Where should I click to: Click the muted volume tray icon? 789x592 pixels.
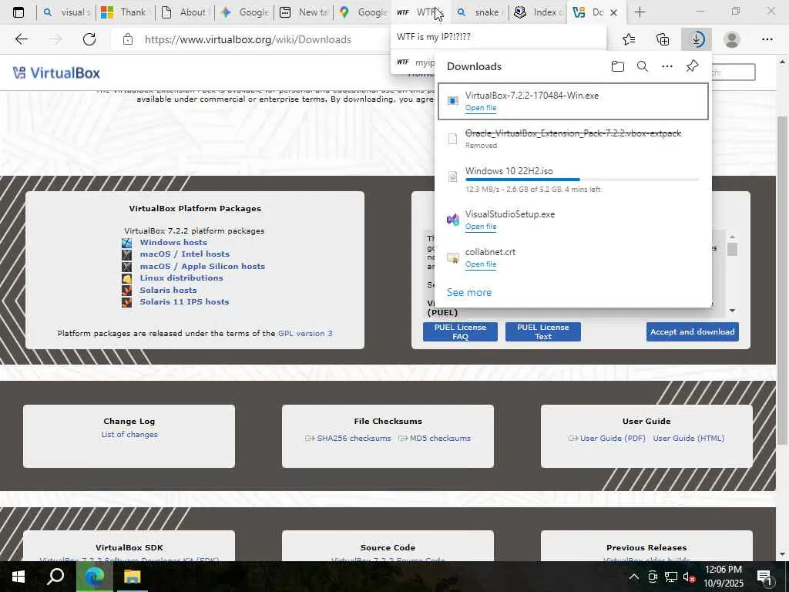point(689,577)
